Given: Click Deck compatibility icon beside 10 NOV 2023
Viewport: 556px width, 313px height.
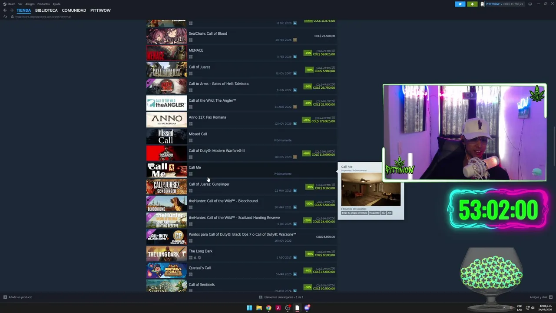Looking at the screenshot, I should click(295, 157).
